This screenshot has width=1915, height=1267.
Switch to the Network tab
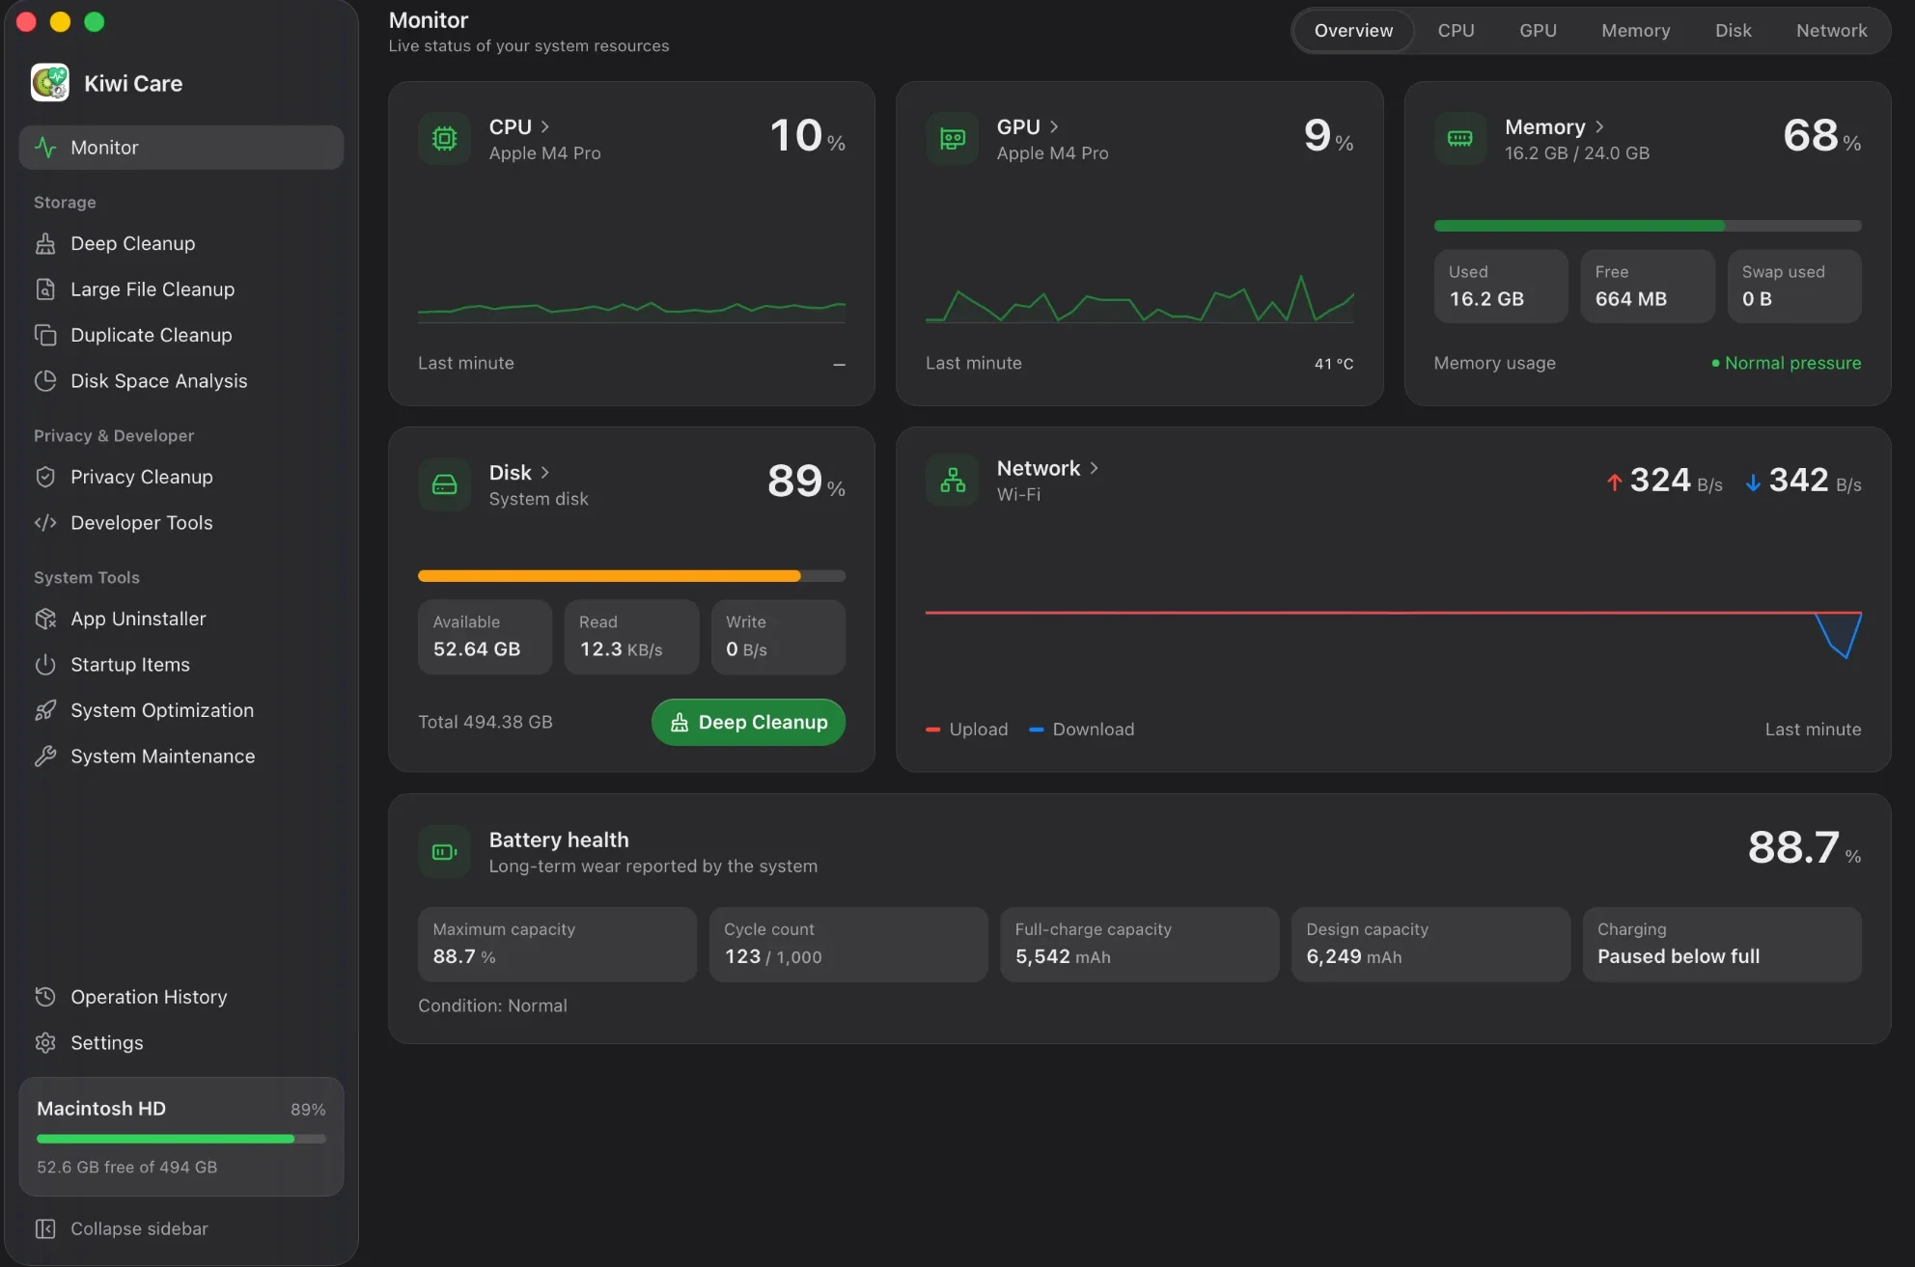[1831, 31]
